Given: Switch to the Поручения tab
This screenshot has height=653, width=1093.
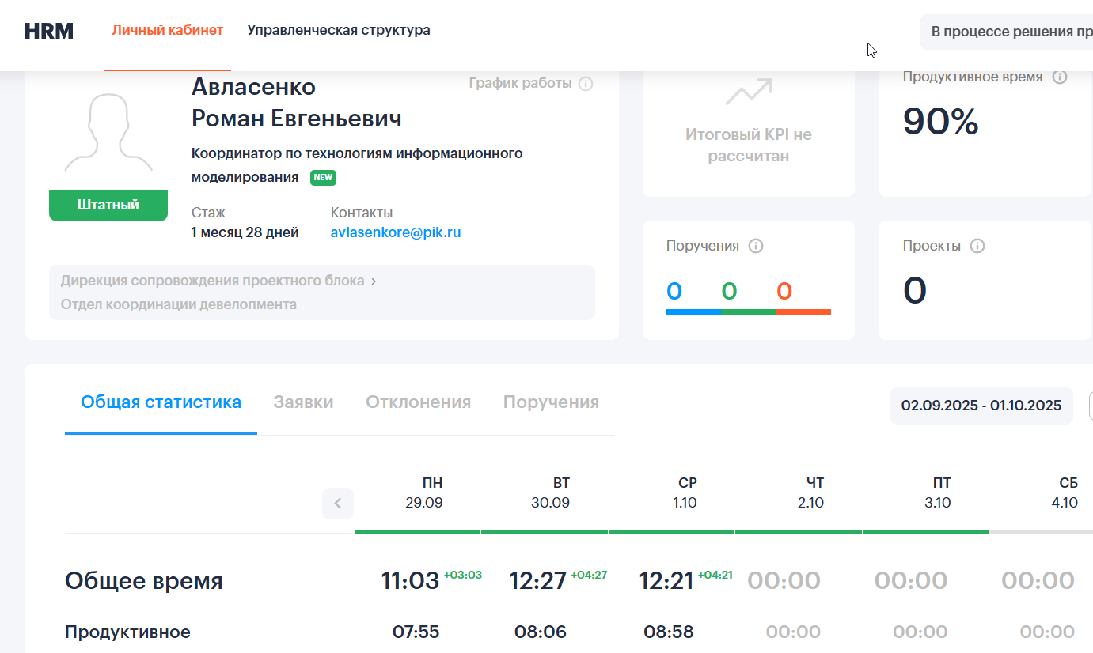Looking at the screenshot, I should [551, 402].
